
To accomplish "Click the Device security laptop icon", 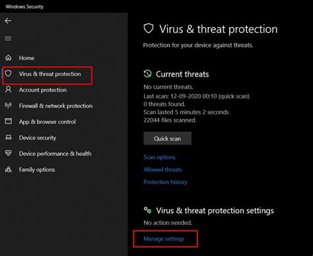I will pos(9,137).
